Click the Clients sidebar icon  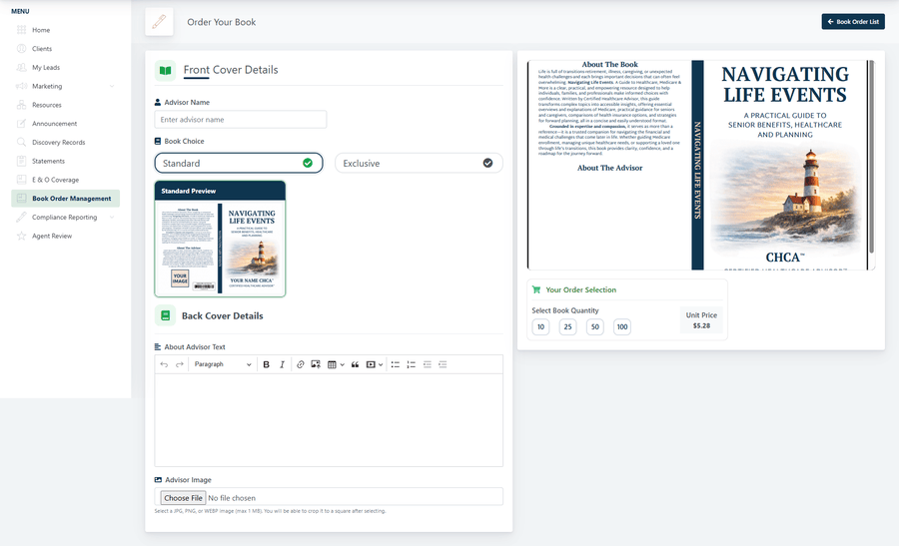point(21,49)
